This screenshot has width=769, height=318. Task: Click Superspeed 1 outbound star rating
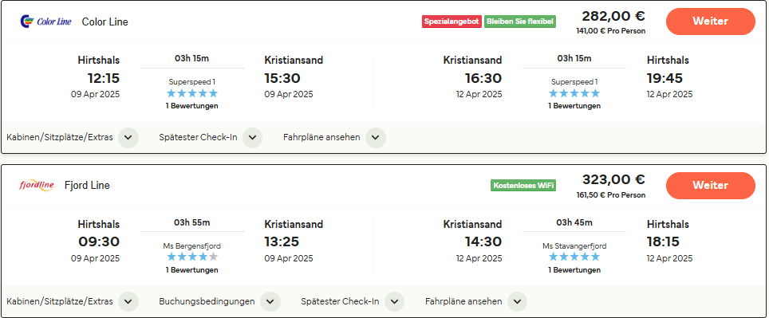[x=192, y=93]
